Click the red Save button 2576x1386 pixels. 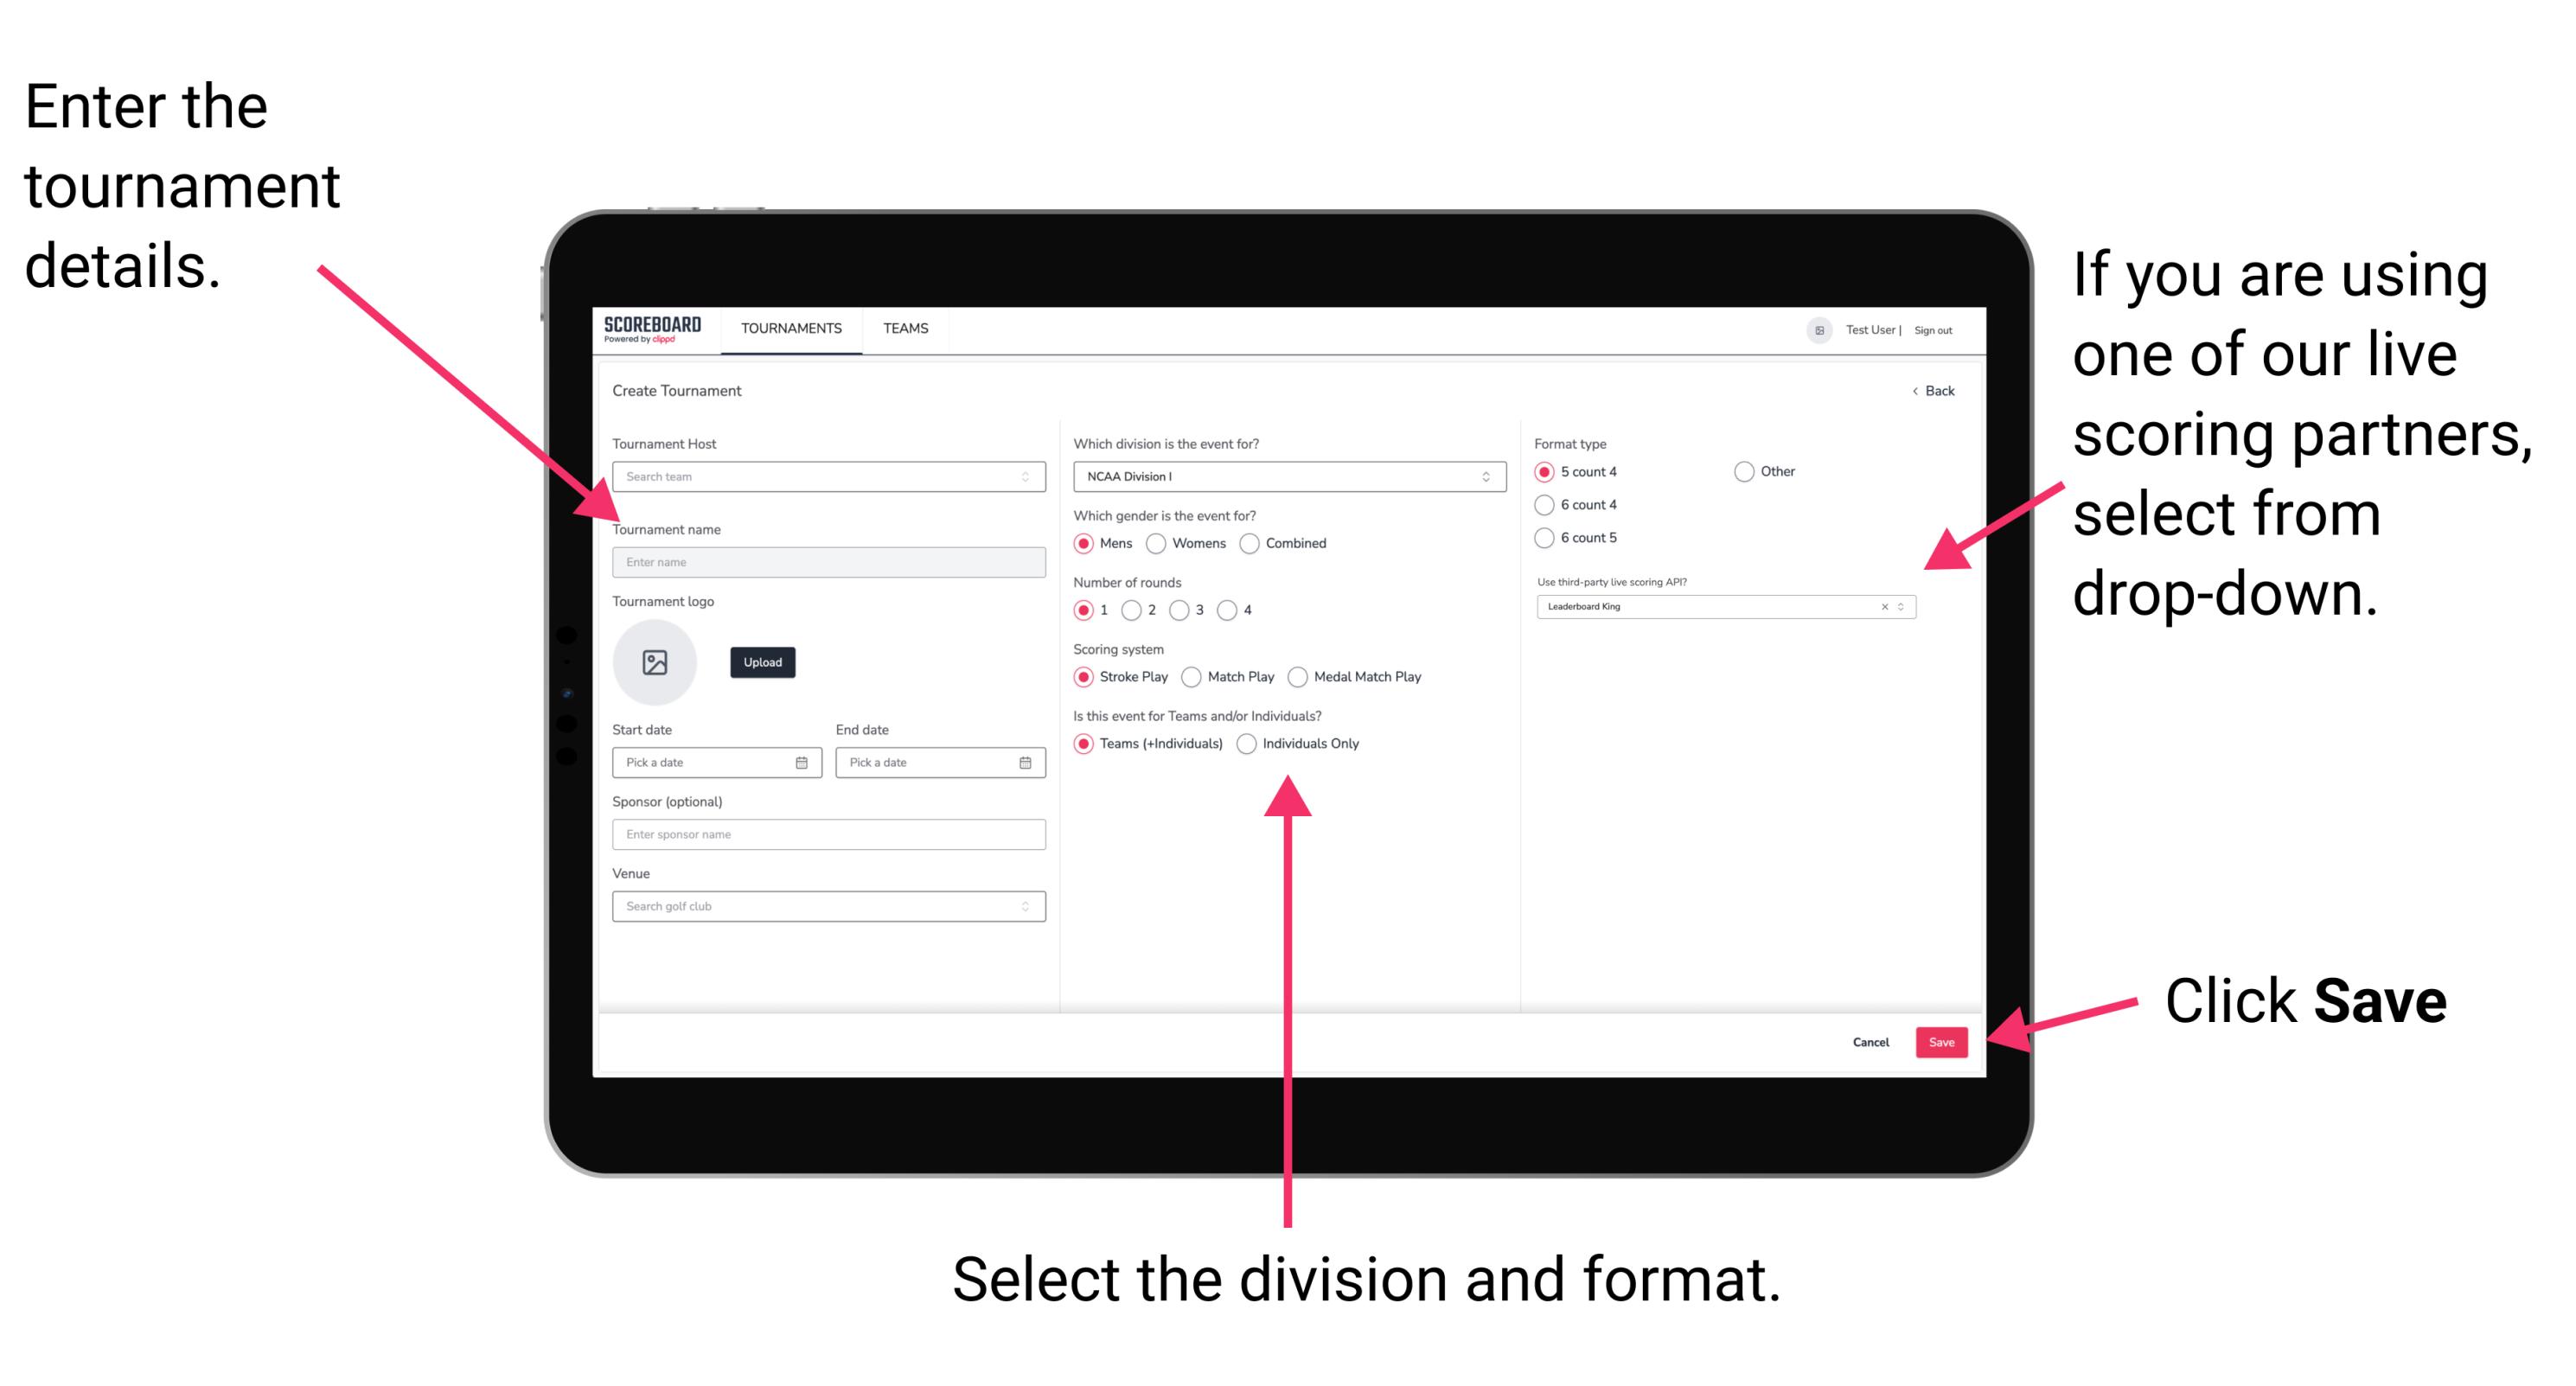[1945, 1041]
